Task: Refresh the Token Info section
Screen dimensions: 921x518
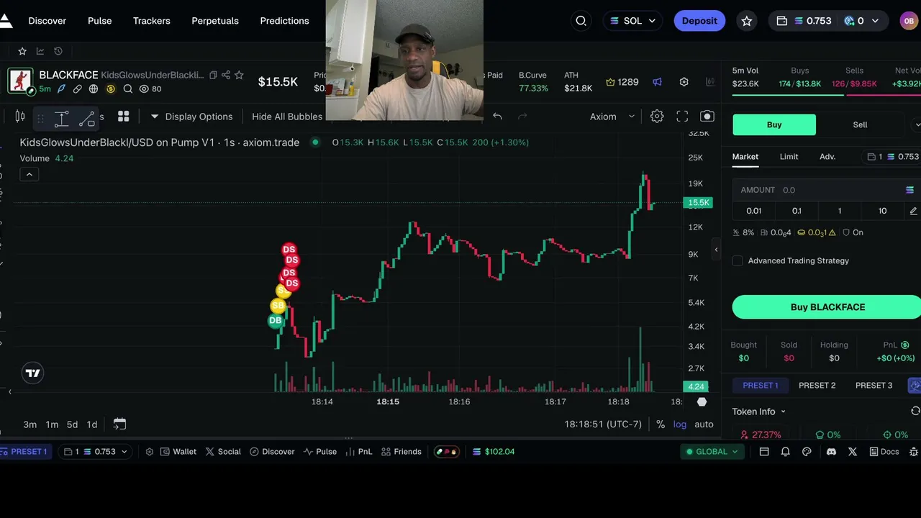Action: point(915,411)
